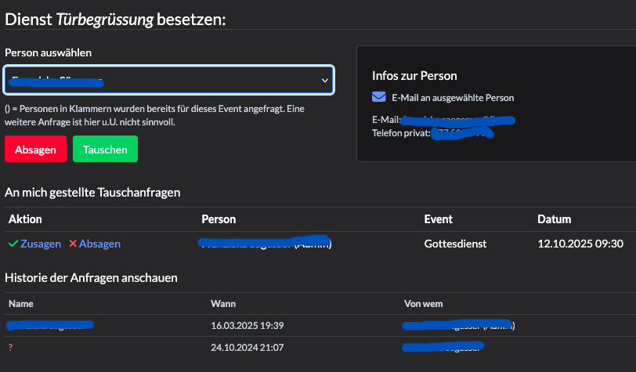Click history entry 24.10.2024 21:07

click(248, 347)
